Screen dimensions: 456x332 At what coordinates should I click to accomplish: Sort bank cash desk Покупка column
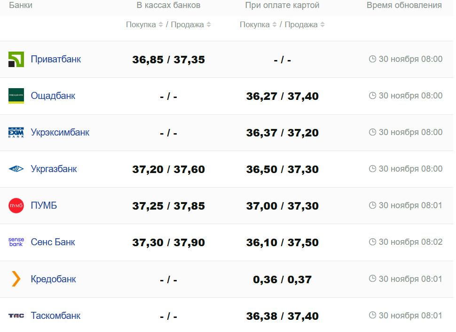161,25
